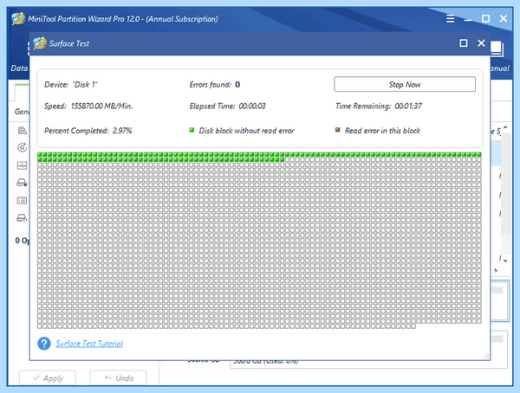Click the Percent Completed 2.97% text
Image resolution: width=520 pixels, height=393 pixels.
click(88, 131)
